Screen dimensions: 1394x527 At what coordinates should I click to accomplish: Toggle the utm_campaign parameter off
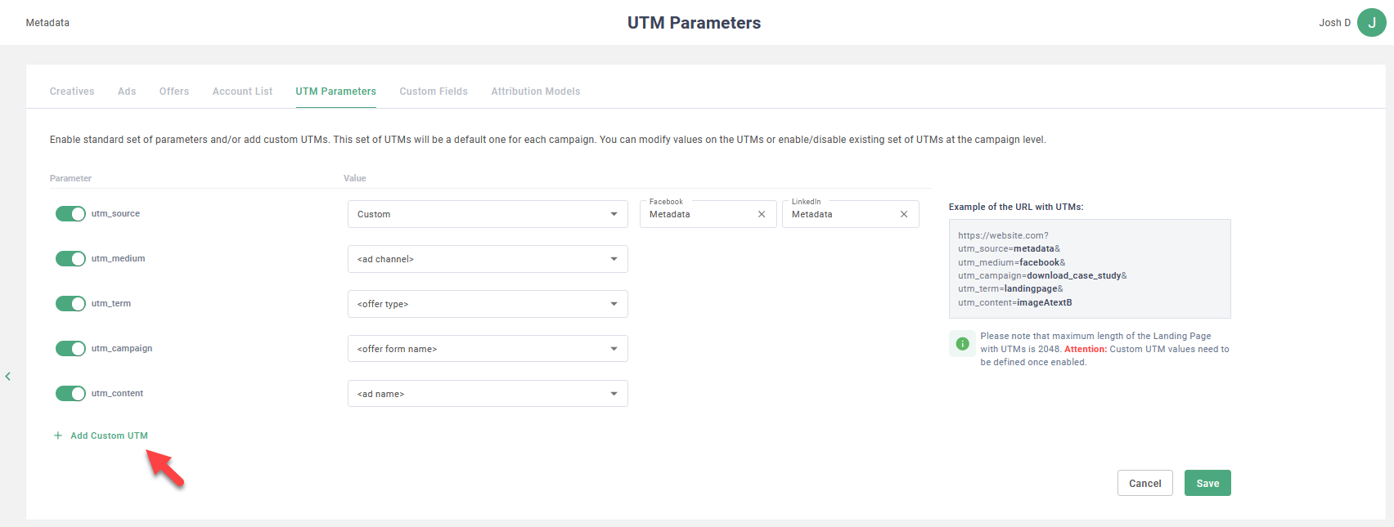point(70,349)
